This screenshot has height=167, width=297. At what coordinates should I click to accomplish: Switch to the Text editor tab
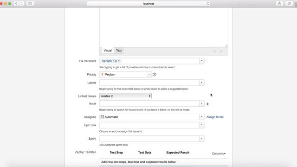coord(119,51)
